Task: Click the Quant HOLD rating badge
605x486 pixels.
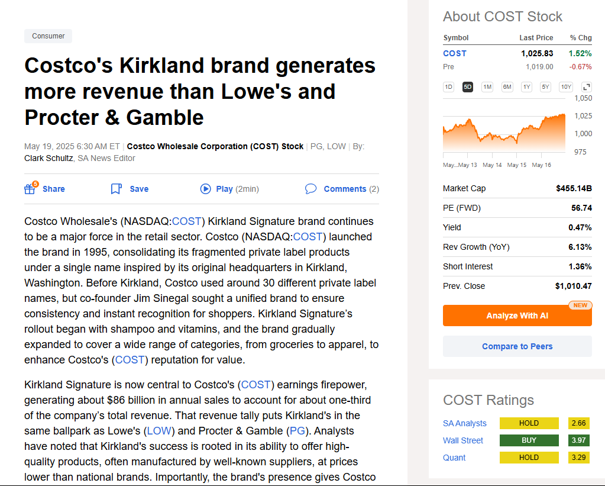Action: click(529, 458)
